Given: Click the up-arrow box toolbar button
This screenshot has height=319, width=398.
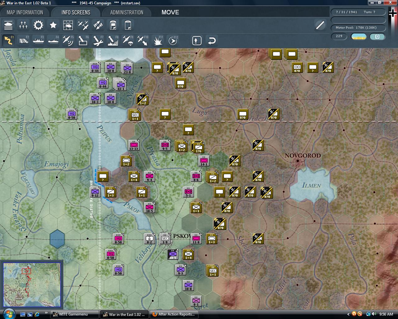Looking at the screenshot, I should 197,40.
